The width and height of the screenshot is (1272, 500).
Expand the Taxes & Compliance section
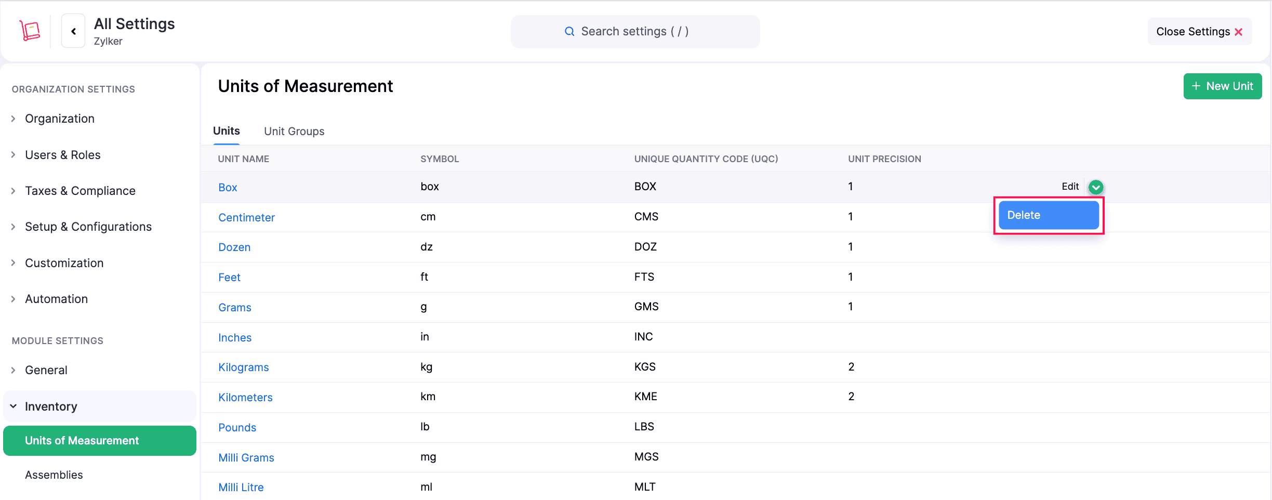tap(80, 191)
